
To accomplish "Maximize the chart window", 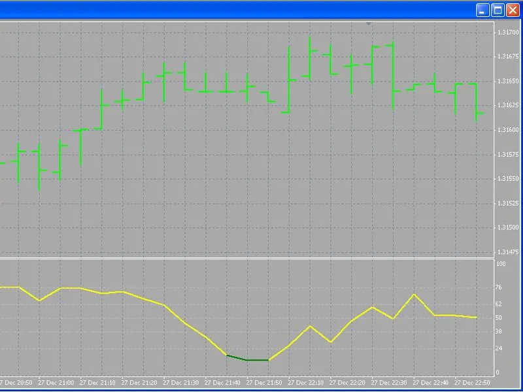I will (498, 10).
